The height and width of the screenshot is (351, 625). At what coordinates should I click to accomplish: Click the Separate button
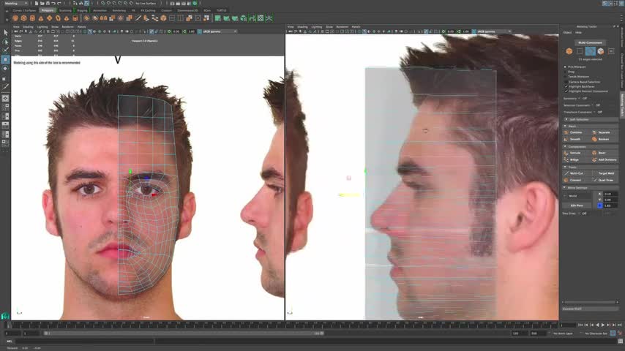coord(605,132)
